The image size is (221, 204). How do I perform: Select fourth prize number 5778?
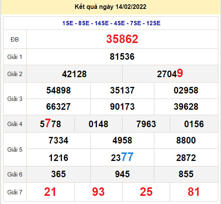(x=50, y=123)
